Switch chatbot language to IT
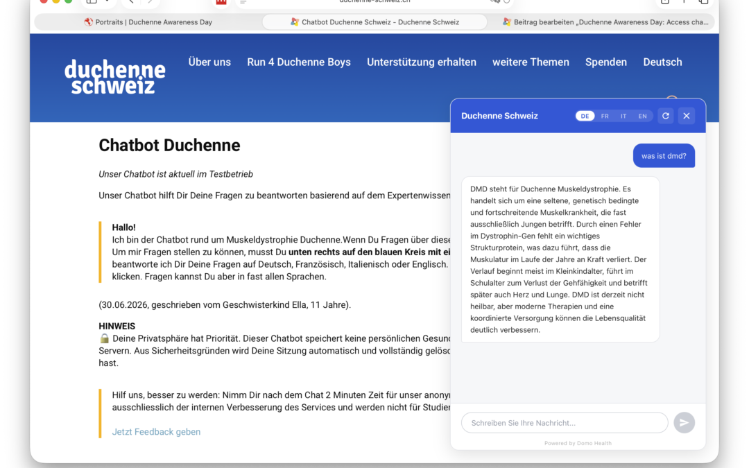Screen dimensions: 749x468 pos(623,116)
